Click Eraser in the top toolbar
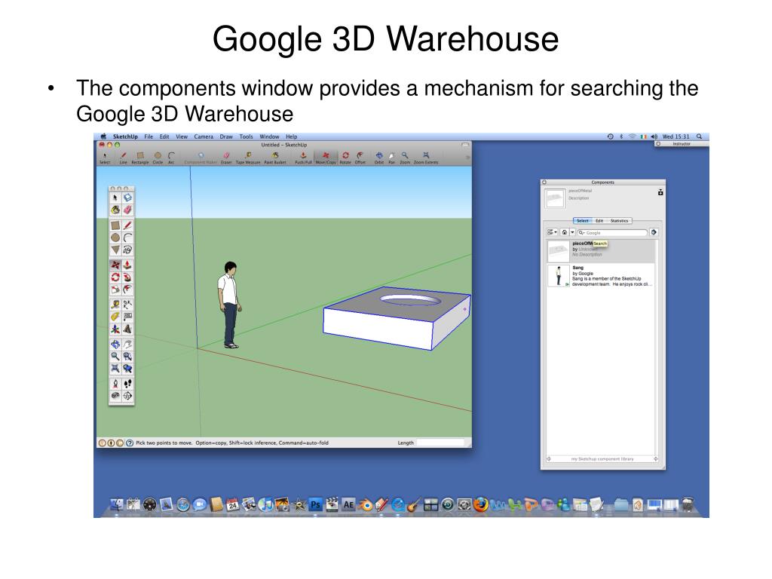Screen dimensions: 772x579 click(x=226, y=158)
